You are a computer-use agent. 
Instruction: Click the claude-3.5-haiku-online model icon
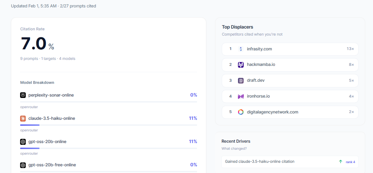[23, 118]
